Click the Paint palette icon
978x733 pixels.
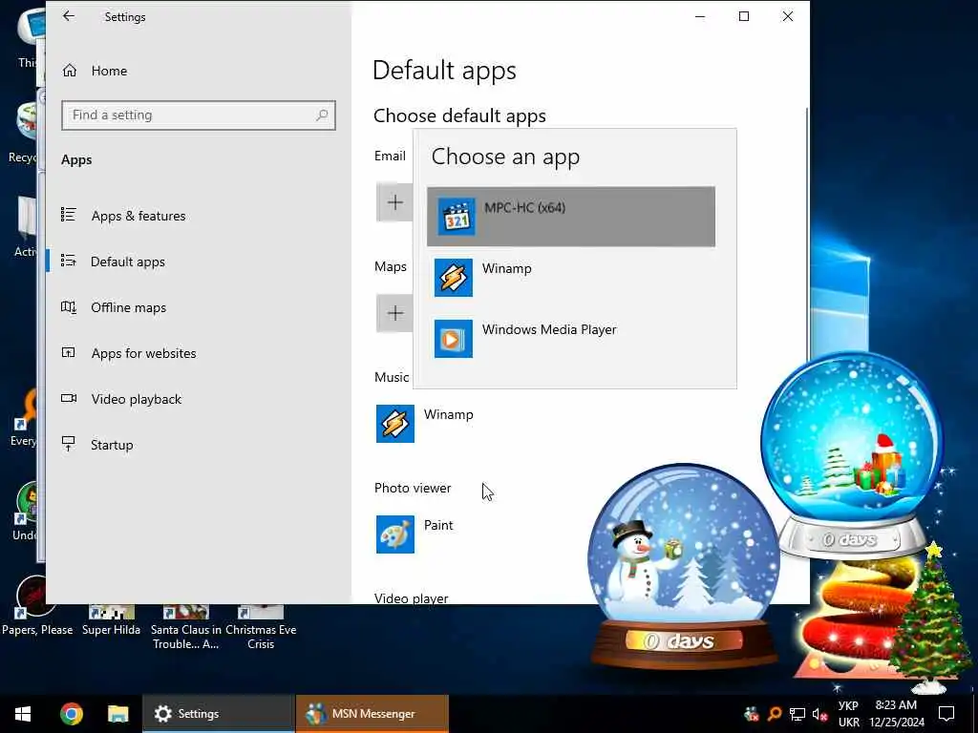395,534
